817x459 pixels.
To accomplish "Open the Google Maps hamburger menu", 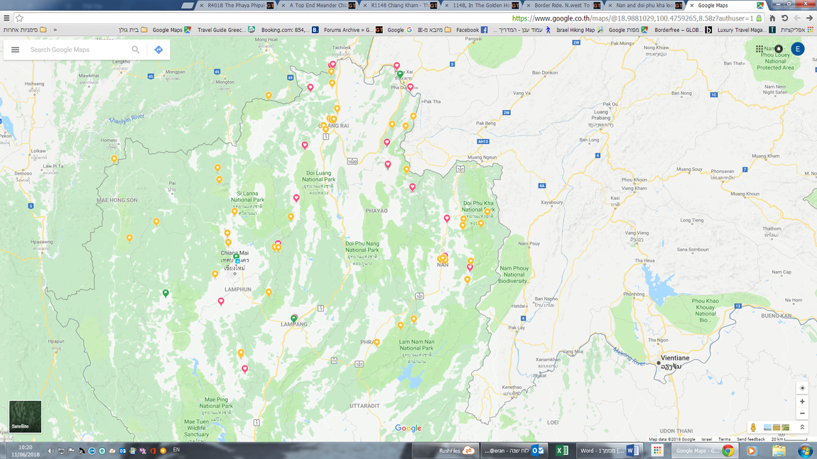I will tap(15, 49).
